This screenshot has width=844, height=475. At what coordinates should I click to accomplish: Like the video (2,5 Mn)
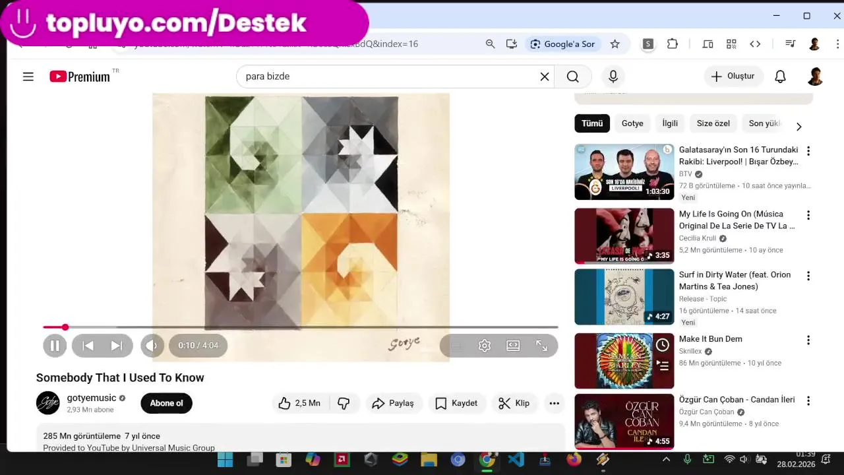pyautogui.click(x=299, y=403)
